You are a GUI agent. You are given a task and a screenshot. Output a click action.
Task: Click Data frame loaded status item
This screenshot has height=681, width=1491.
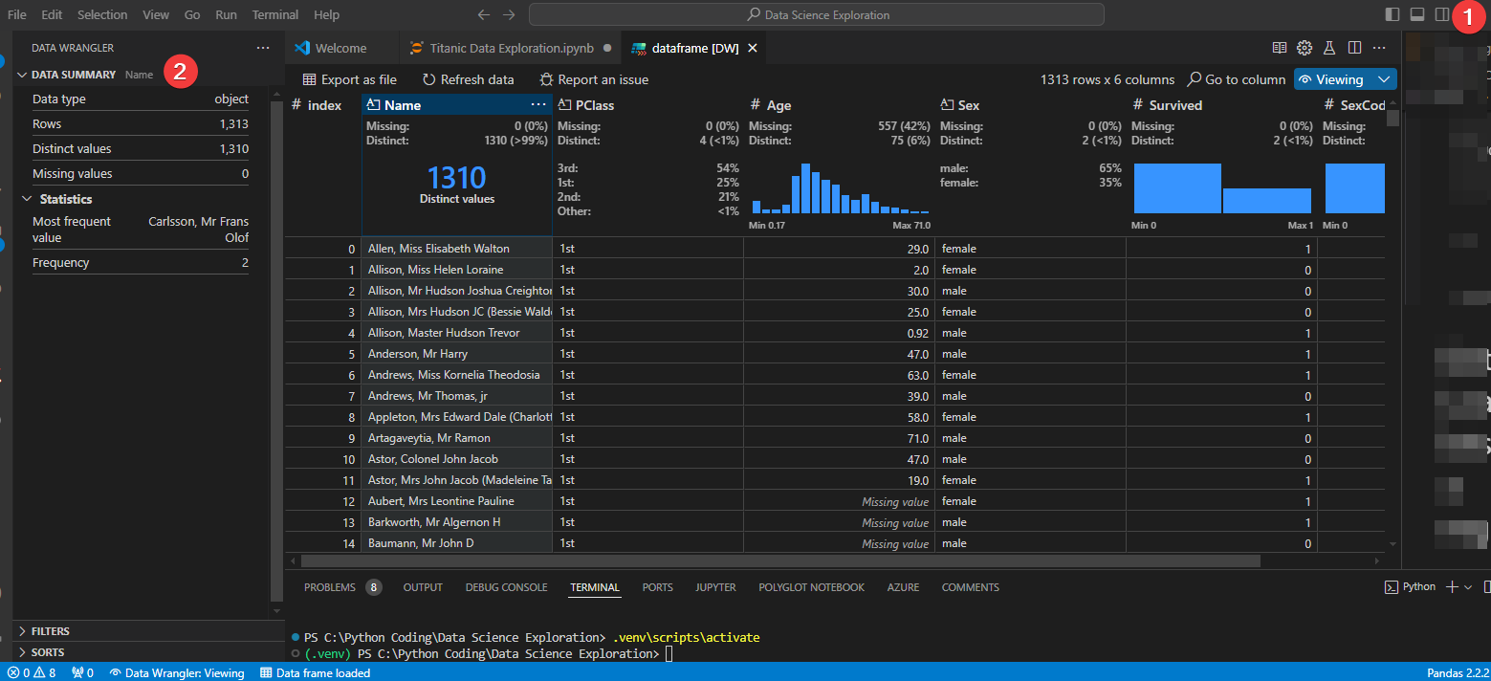click(x=316, y=672)
